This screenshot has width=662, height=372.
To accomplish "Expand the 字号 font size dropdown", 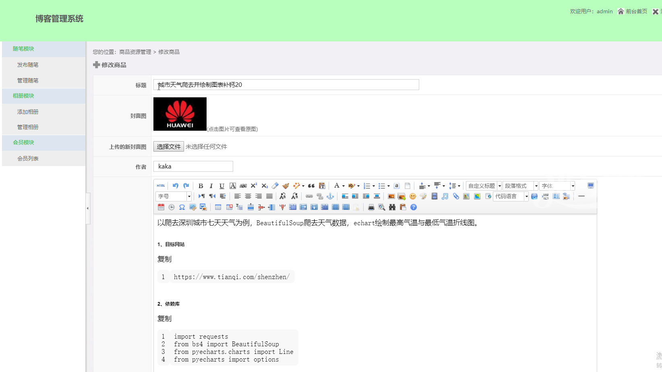I will click(x=189, y=196).
